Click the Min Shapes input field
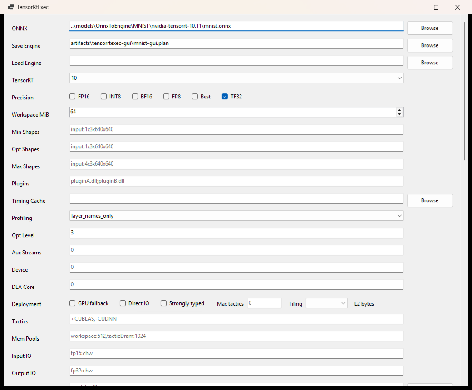The width and height of the screenshot is (472, 390). pyautogui.click(x=236, y=130)
